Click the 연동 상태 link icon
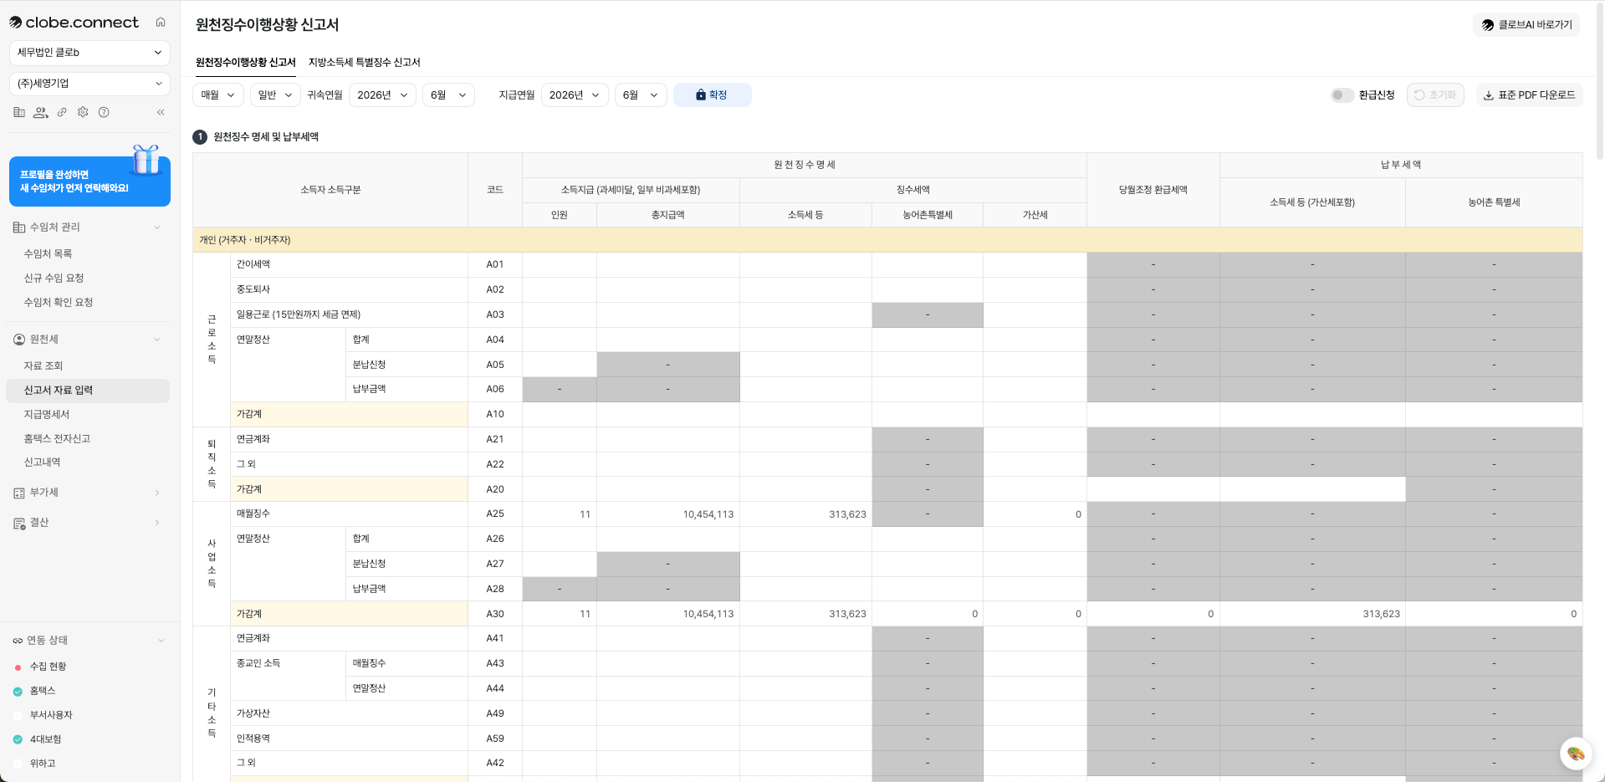The height and width of the screenshot is (782, 1605). [18, 641]
